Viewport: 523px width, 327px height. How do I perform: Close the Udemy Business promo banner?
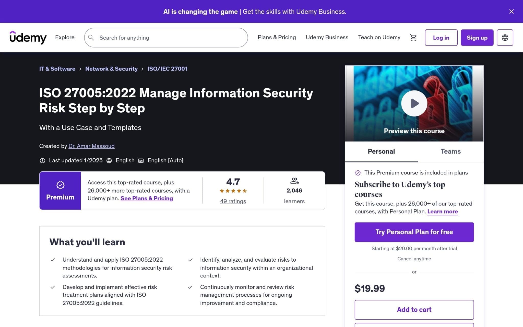pyautogui.click(x=511, y=11)
